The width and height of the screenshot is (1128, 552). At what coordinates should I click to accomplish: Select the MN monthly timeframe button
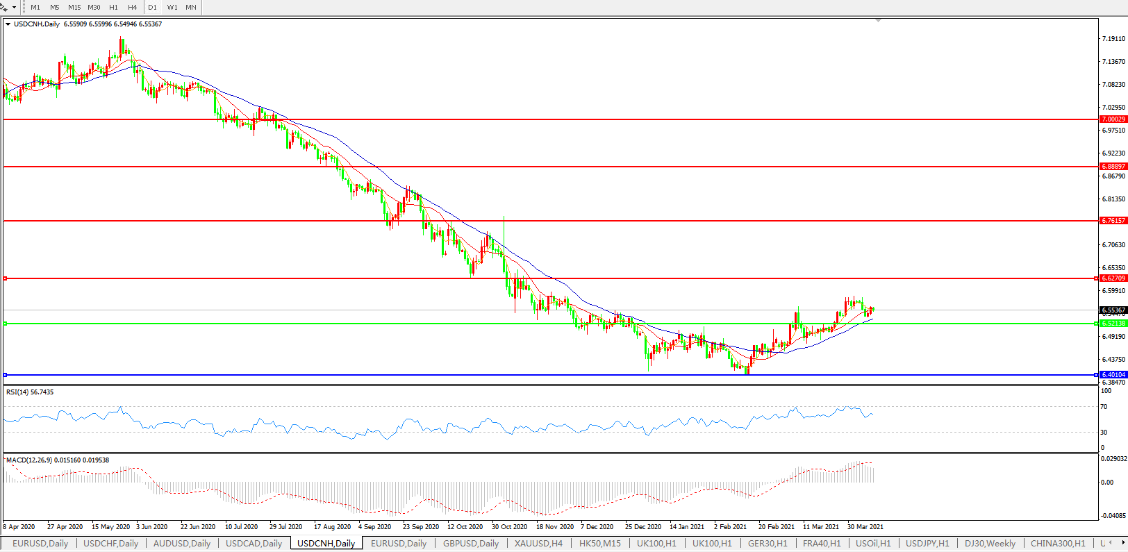(x=191, y=7)
